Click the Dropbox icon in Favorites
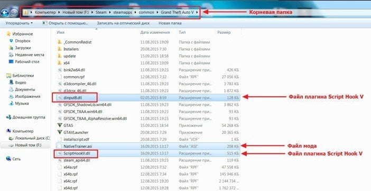This screenshot has width=371, height=191. pos(11,41)
